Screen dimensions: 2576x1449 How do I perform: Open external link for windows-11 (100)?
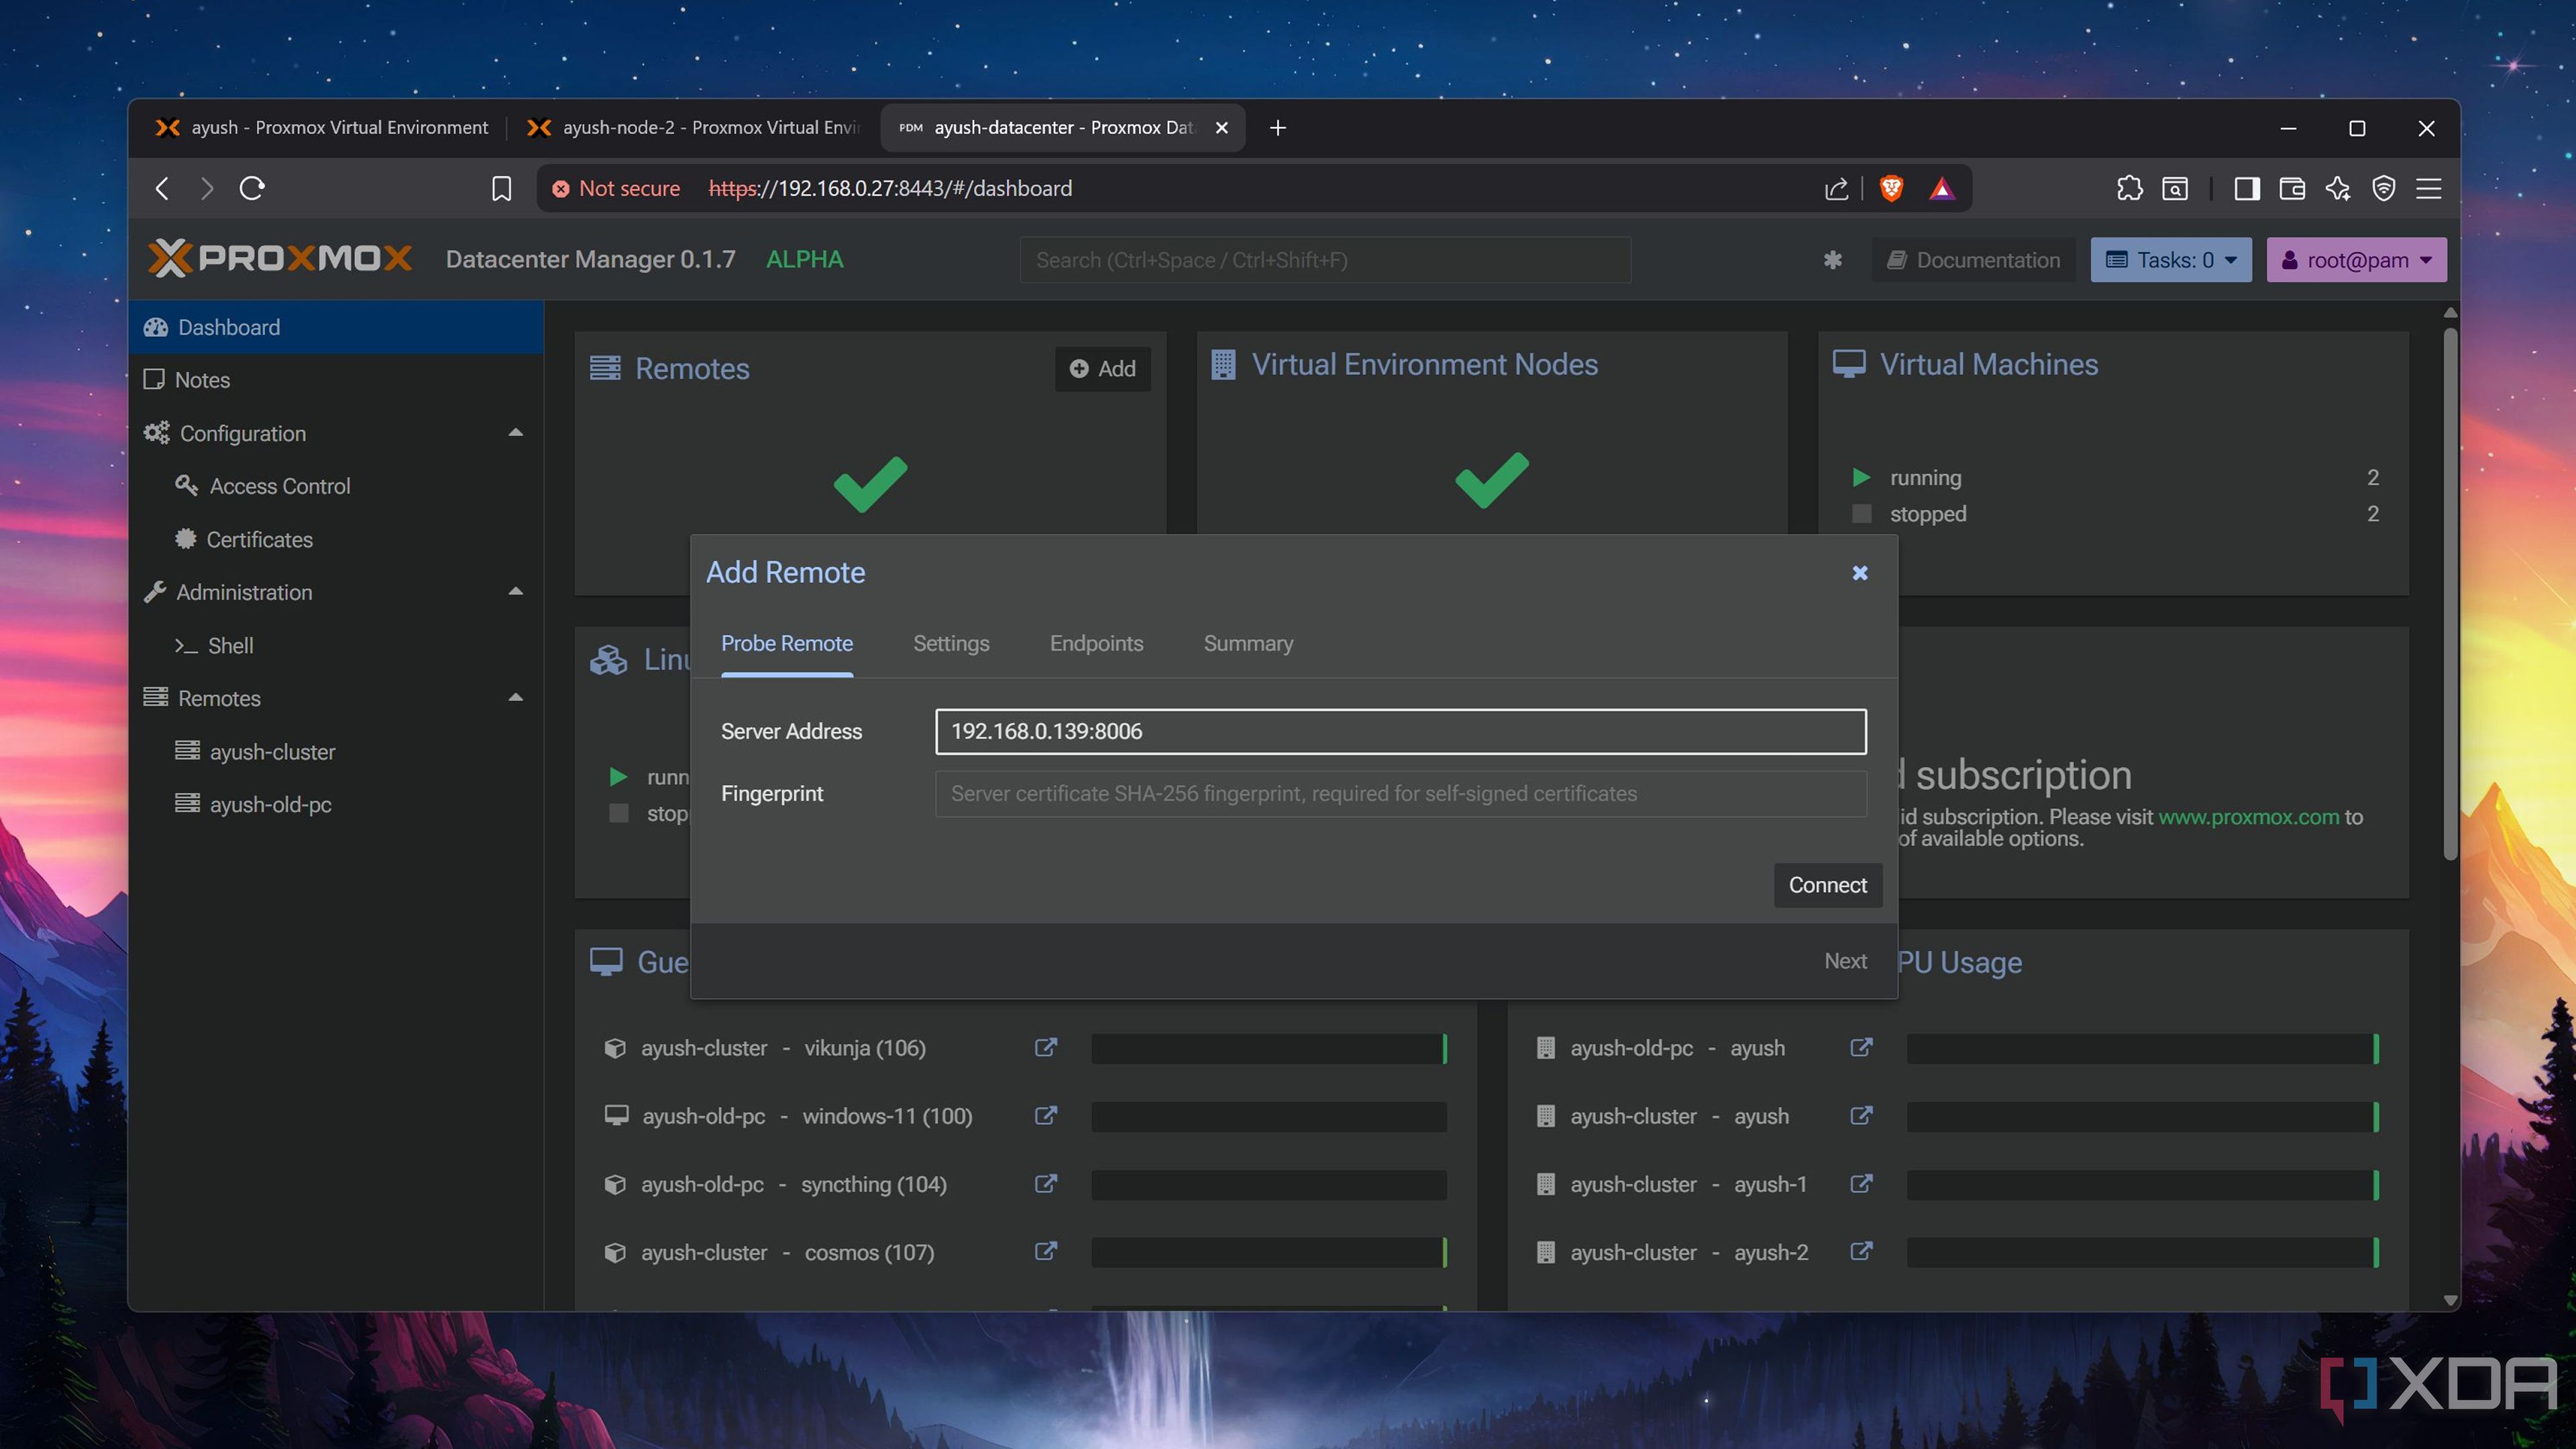pos(1045,1115)
